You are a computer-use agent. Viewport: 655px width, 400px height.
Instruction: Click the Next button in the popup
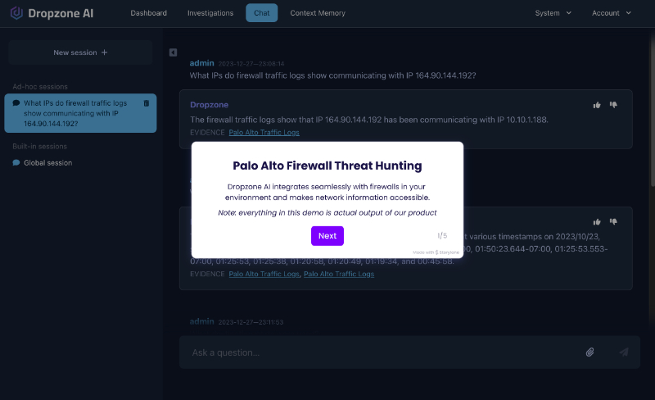pyautogui.click(x=327, y=236)
